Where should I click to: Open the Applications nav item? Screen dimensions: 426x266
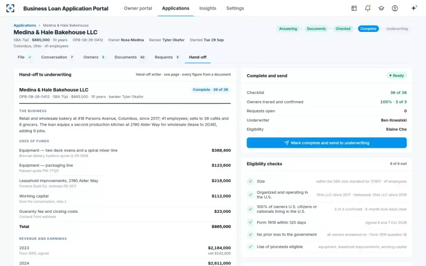point(176,8)
